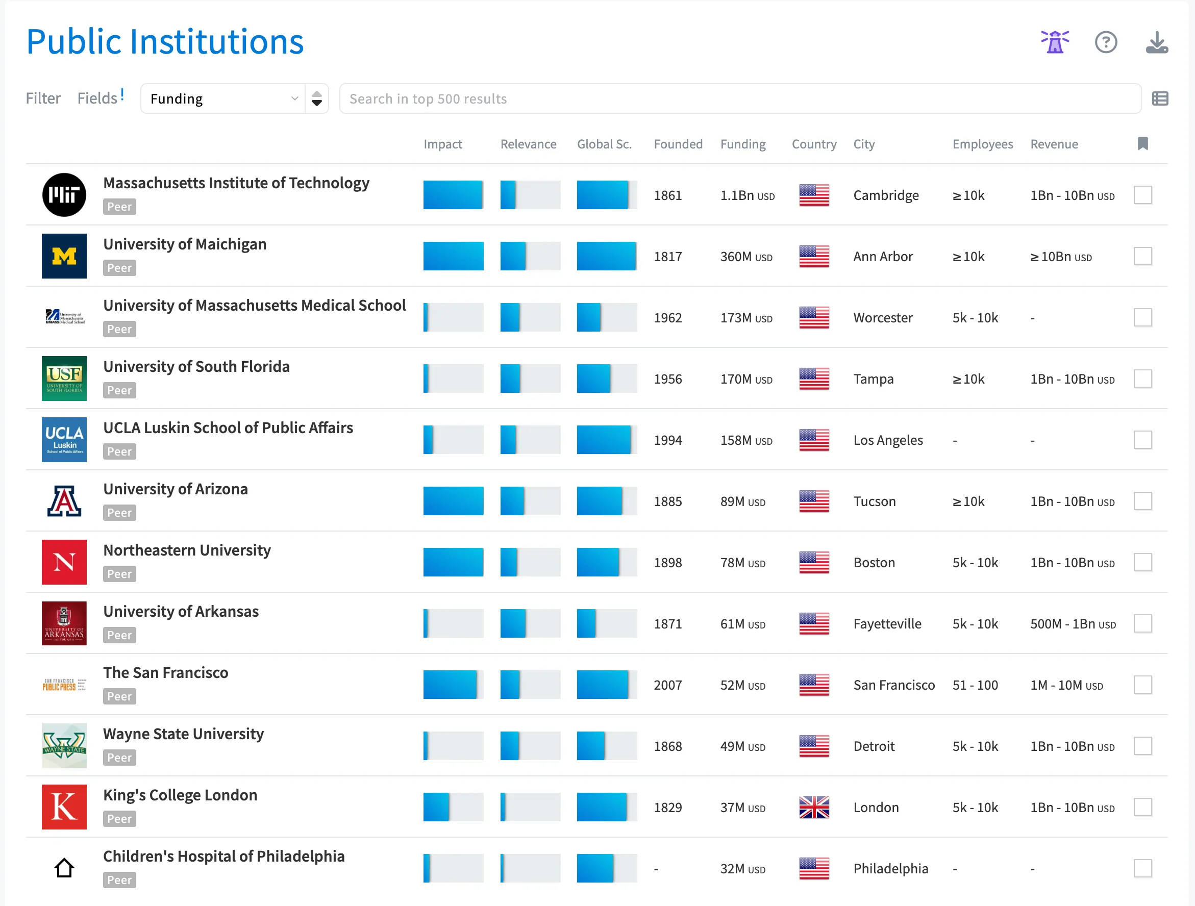Screen dimensions: 1195x906
Task: Sort by the Founded column header
Action: 678,144
